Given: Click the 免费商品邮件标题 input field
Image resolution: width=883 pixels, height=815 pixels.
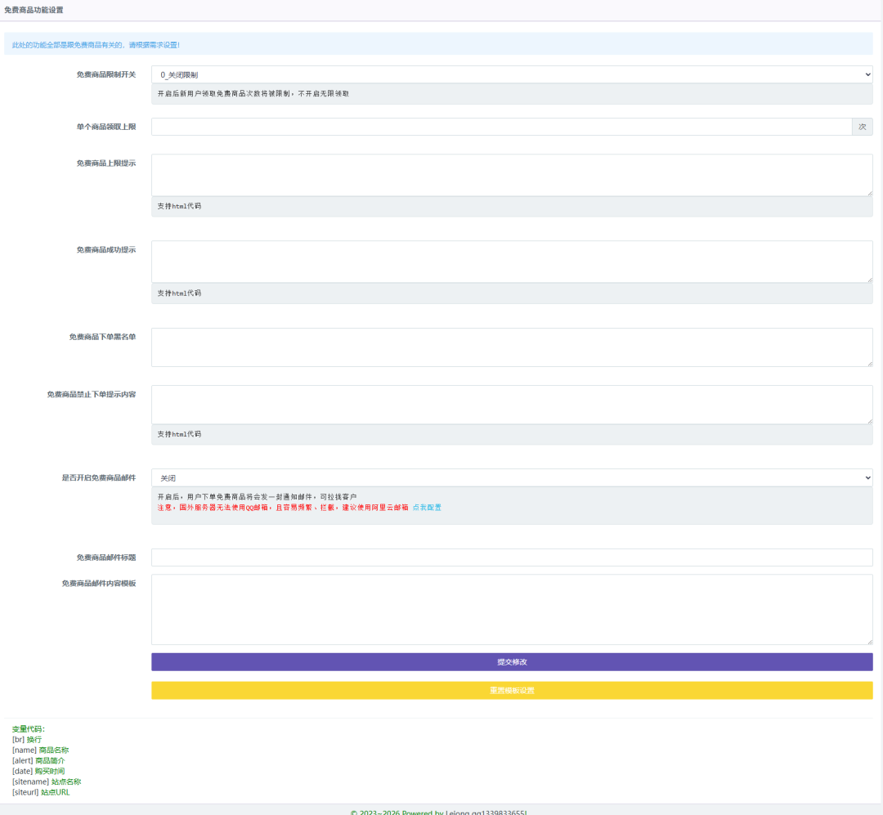Looking at the screenshot, I should 512,558.
